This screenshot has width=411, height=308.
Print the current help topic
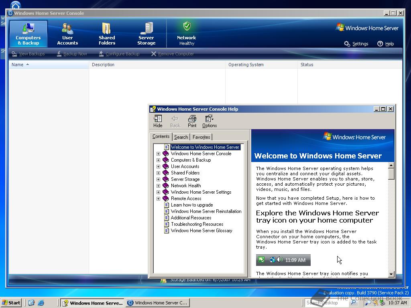click(192, 121)
